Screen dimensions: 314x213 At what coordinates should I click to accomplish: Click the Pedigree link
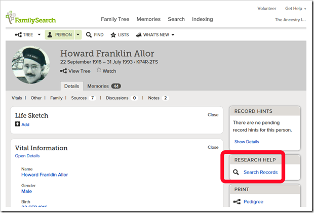point(253,201)
